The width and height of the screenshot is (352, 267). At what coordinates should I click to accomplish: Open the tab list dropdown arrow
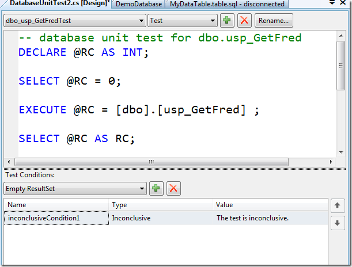332,3
